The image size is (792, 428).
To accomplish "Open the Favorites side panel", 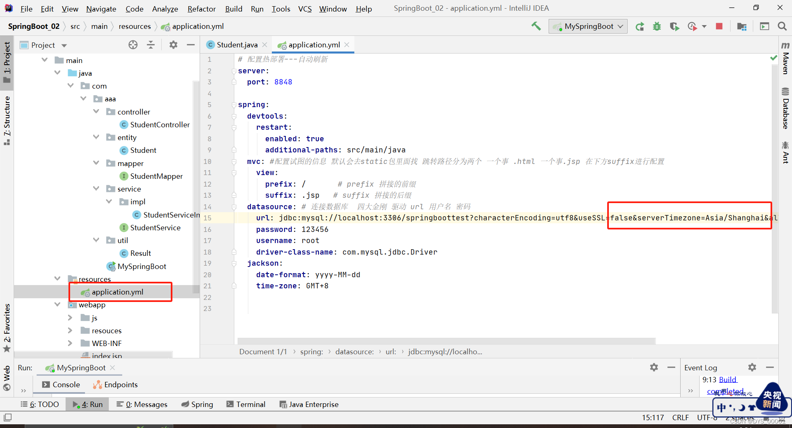I will coord(7,328).
